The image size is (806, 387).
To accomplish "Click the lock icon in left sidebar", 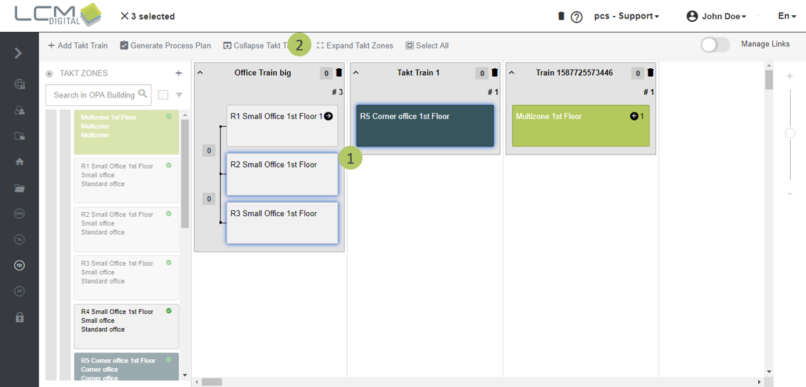I will [x=20, y=317].
